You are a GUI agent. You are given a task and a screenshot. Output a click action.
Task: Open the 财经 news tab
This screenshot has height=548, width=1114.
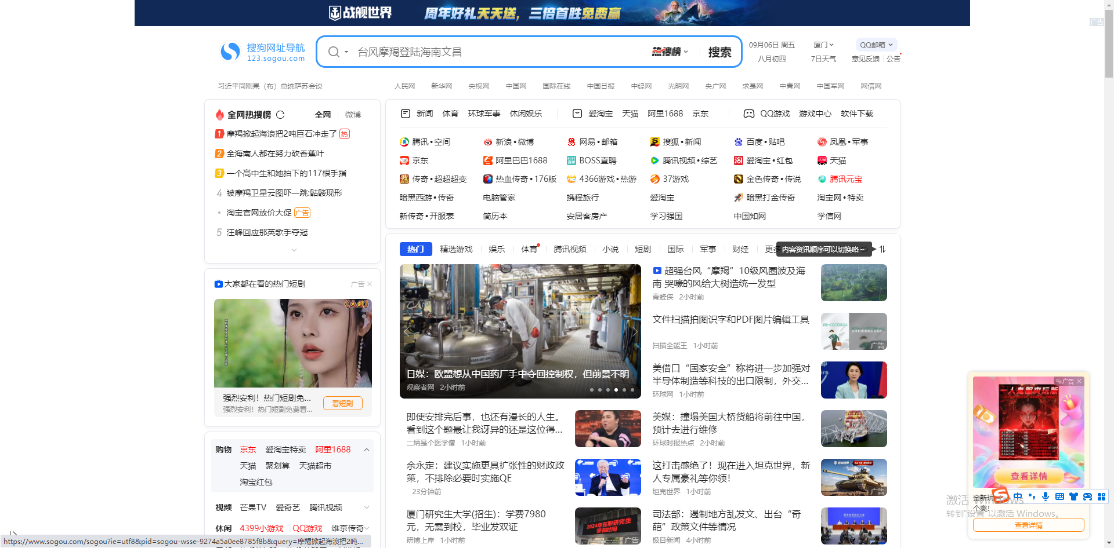(740, 249)
